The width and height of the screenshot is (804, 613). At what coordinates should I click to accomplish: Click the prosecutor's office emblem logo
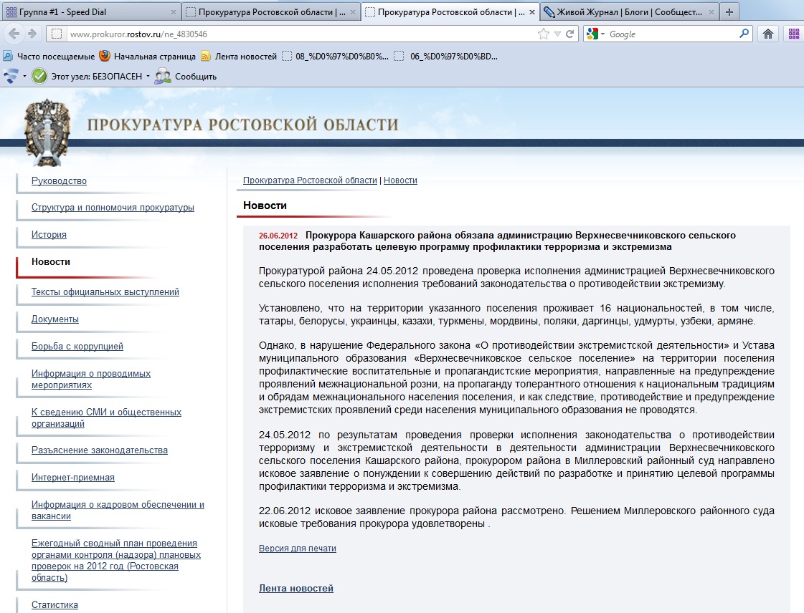48,132
